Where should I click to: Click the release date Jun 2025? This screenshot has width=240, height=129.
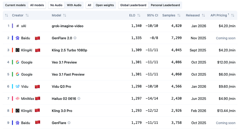click(x=199, y=99)
